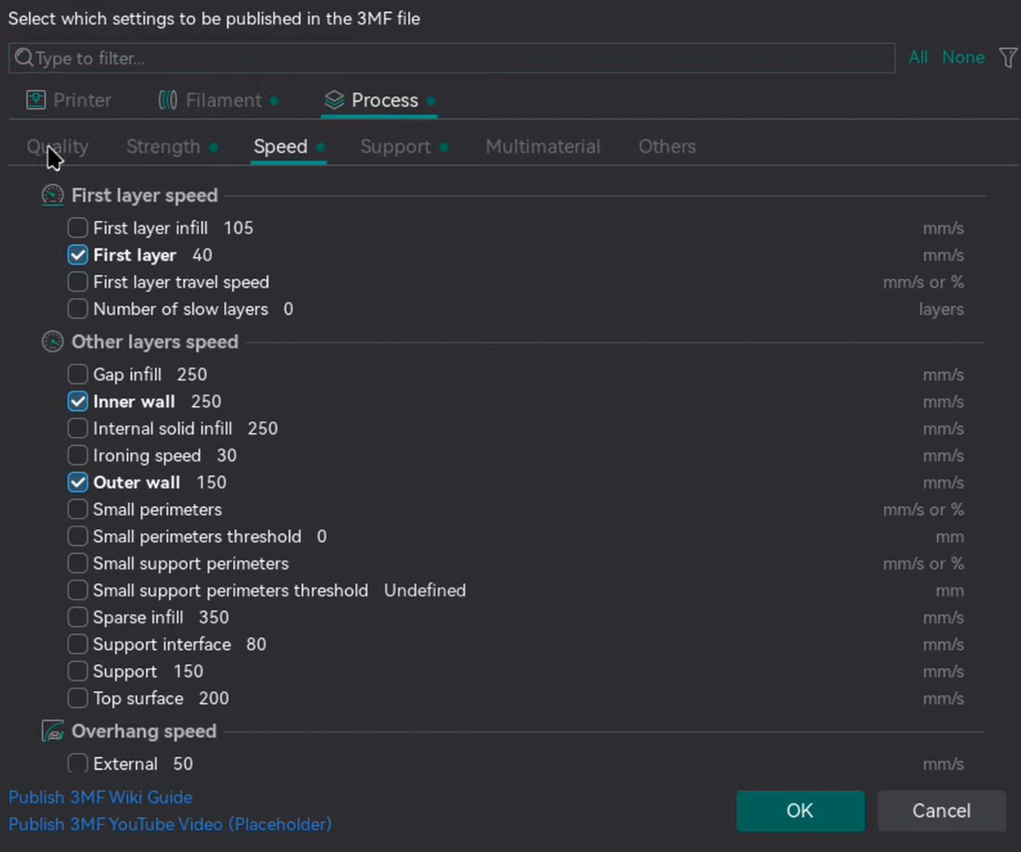Image resolution: width=1021 pixels, height=852 pixels.
Task: Click the Filament spool icon
Action: 168,100
